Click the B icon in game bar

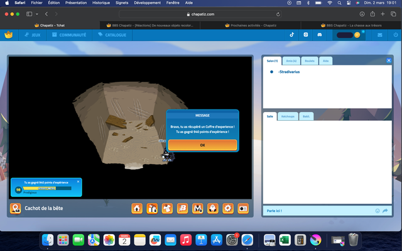tap(182, 208)
